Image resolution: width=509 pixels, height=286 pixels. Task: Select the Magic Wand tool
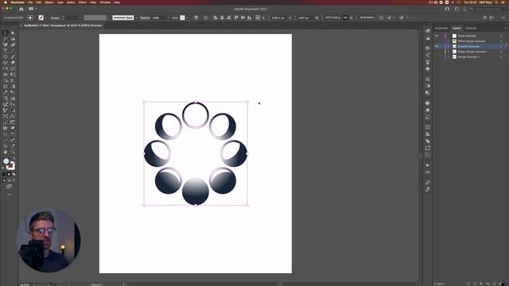coord(6,39)
